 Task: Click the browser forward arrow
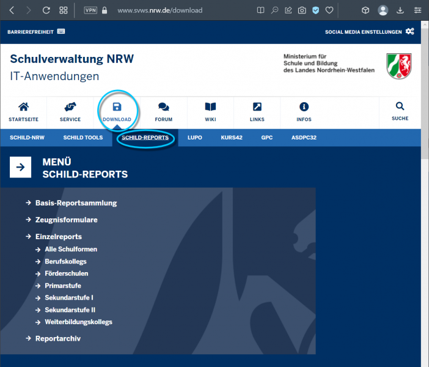click(29, 10)
